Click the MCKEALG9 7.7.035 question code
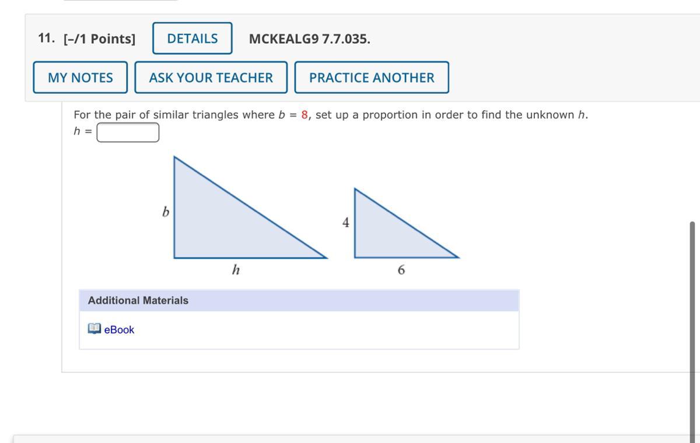The height and width of the screenshot is (443, 700). click(309, 39)
